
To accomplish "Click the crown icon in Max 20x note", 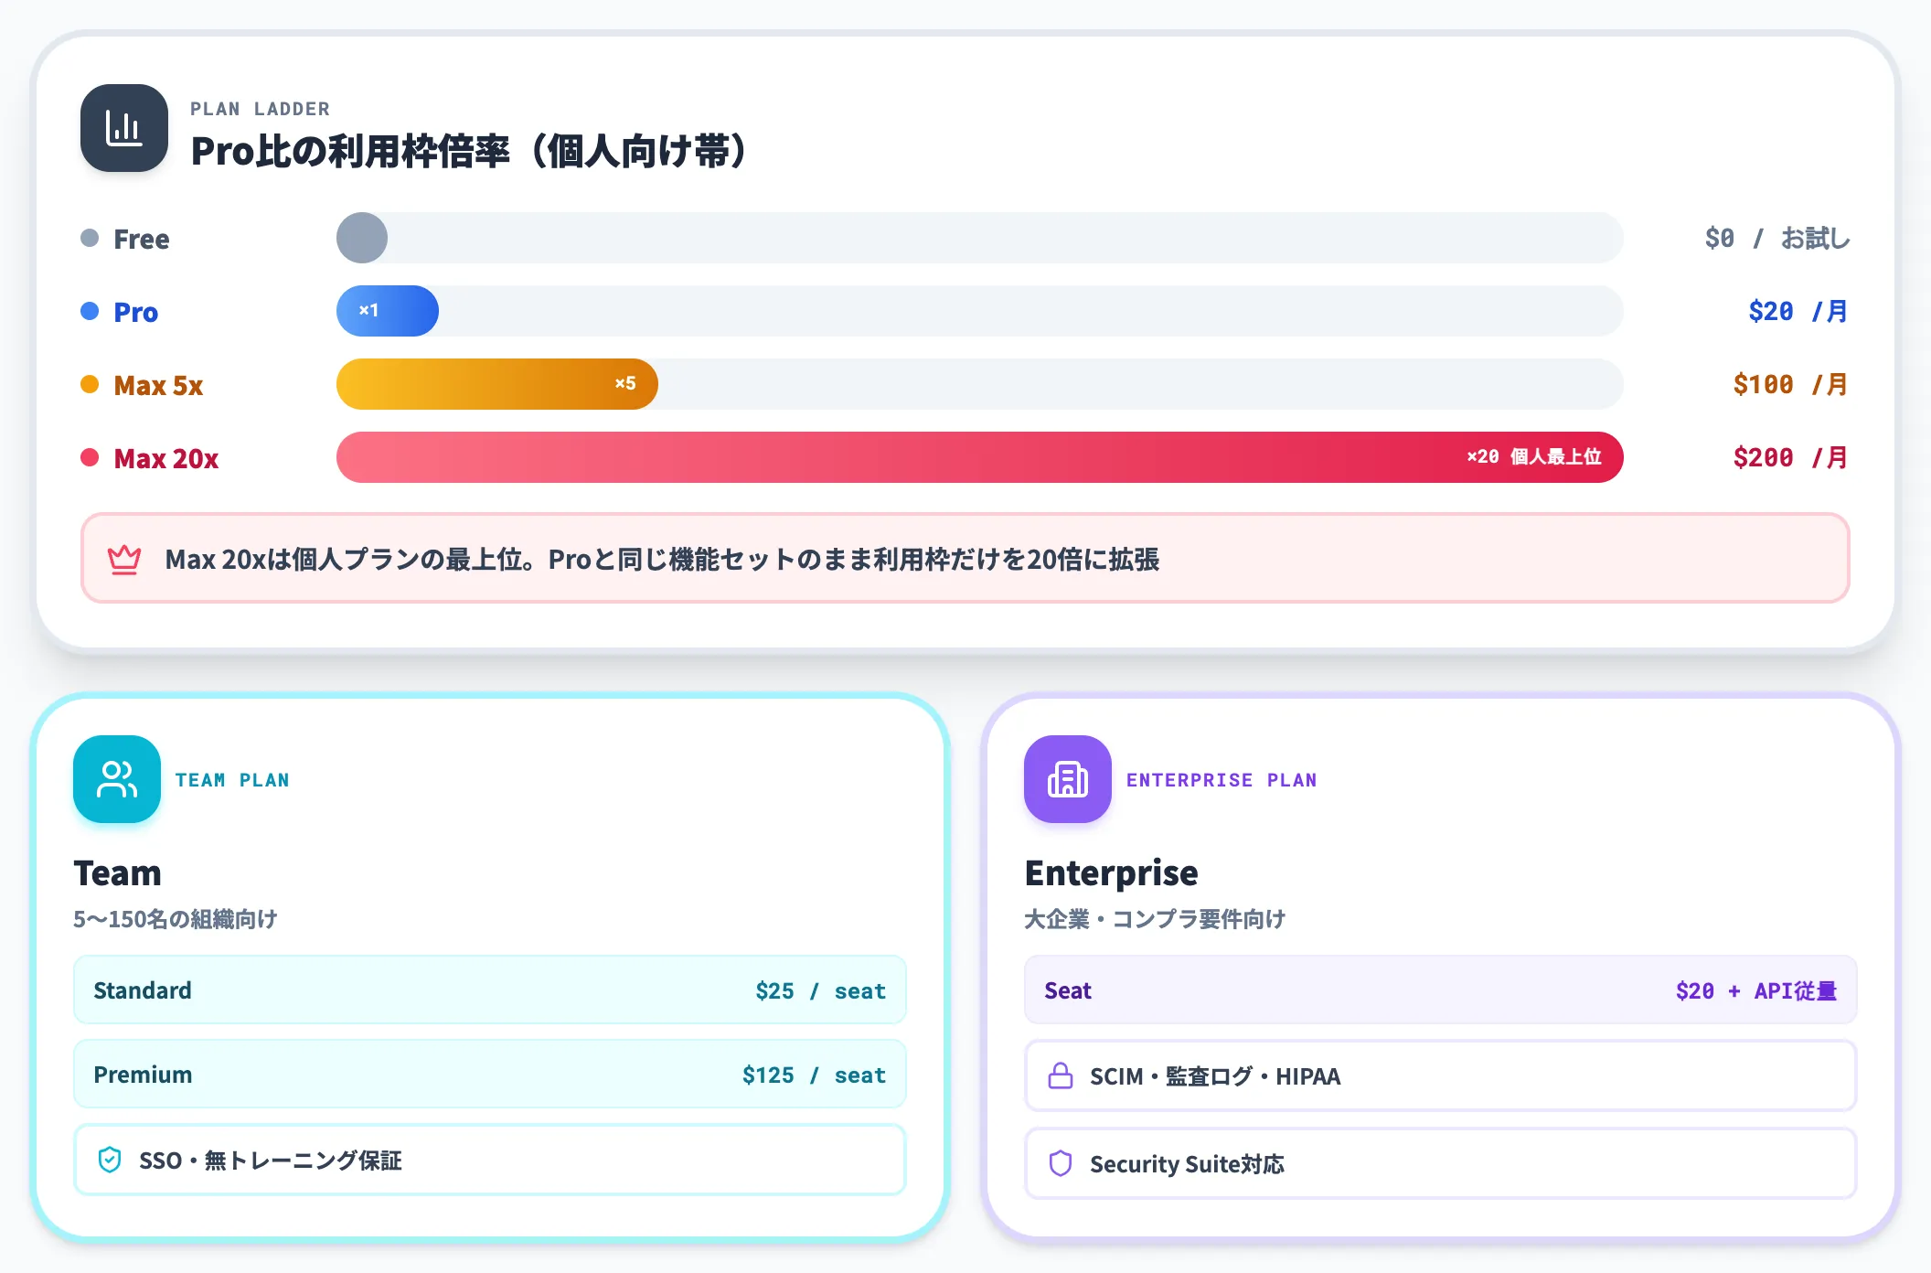I will [x=124, y=559].
